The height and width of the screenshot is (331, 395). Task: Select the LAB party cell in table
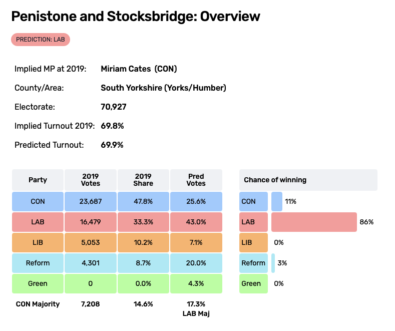pos(38,222)
